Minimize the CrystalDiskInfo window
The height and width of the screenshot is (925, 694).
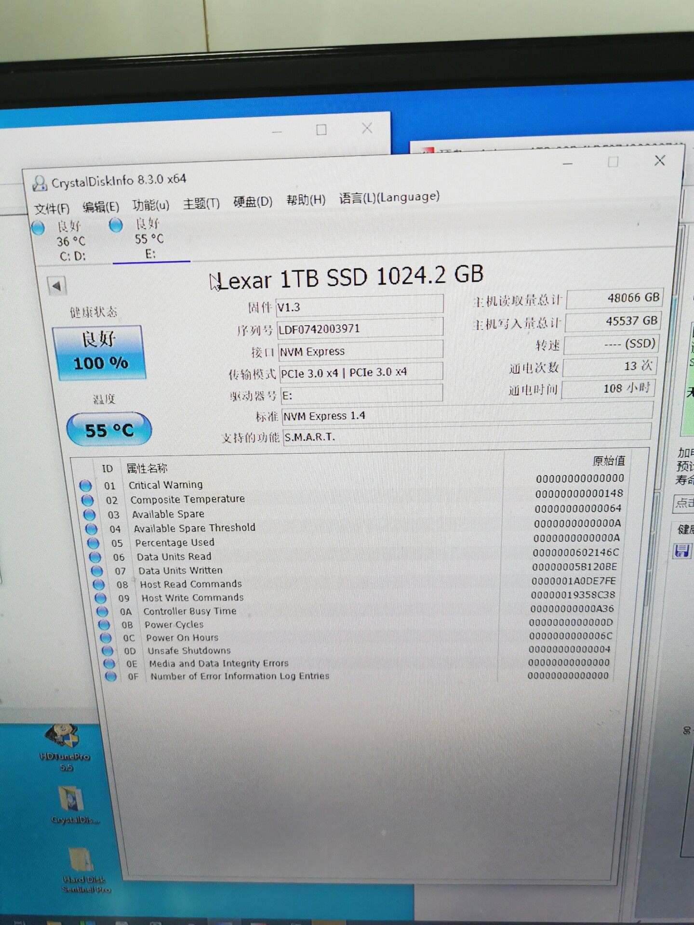(568, 164)
